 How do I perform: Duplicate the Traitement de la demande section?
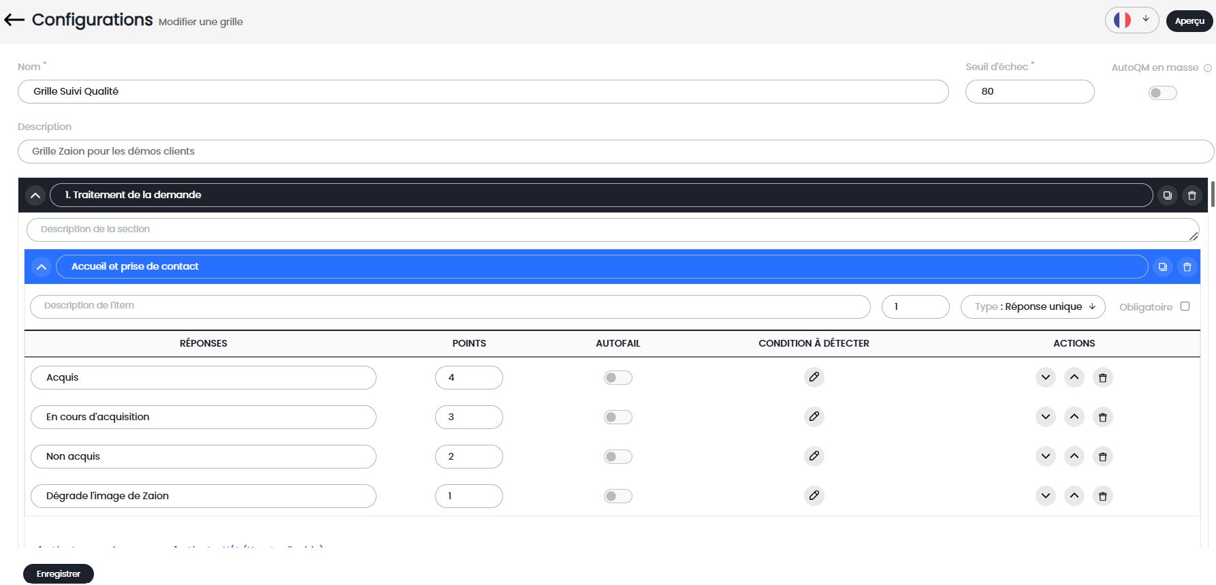pos(1167,195)
